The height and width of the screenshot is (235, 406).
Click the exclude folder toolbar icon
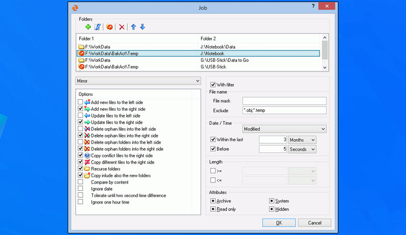click(110, 27)
